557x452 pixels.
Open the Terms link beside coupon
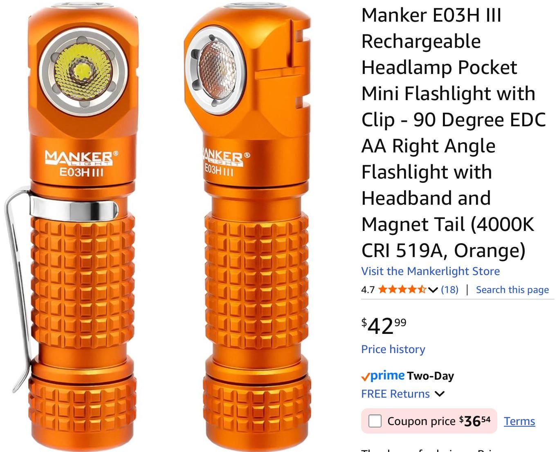[519, 421]
